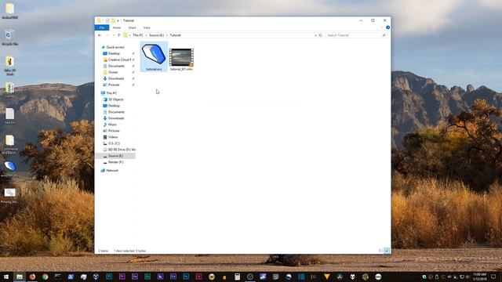502x282 pixels.
Task: Open the Windows Start button
Action: 6,277
